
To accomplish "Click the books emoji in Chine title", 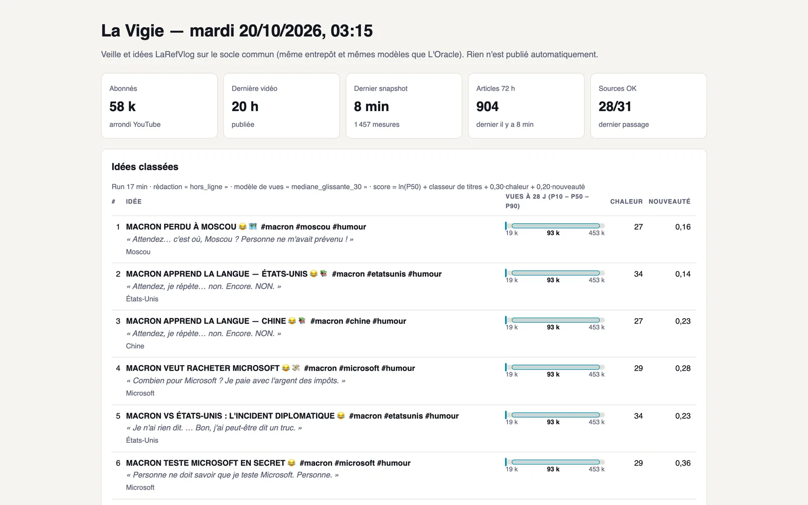I will [302, 321].
